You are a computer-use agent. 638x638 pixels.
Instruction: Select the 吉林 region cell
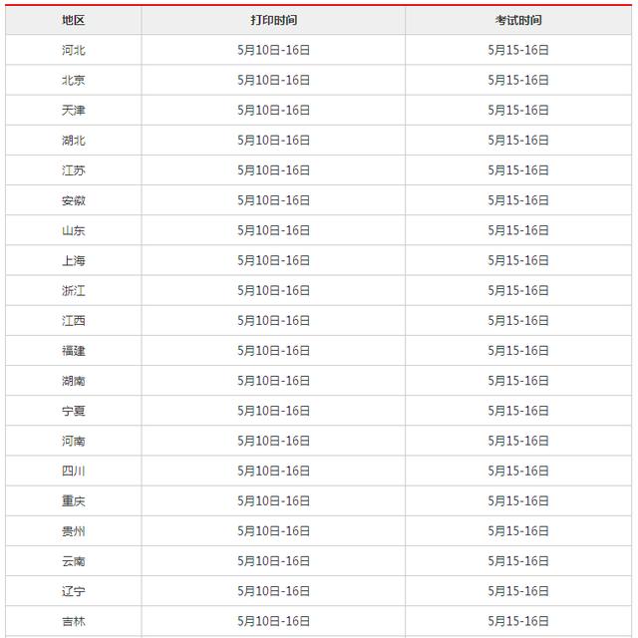[x=73, y=621]
